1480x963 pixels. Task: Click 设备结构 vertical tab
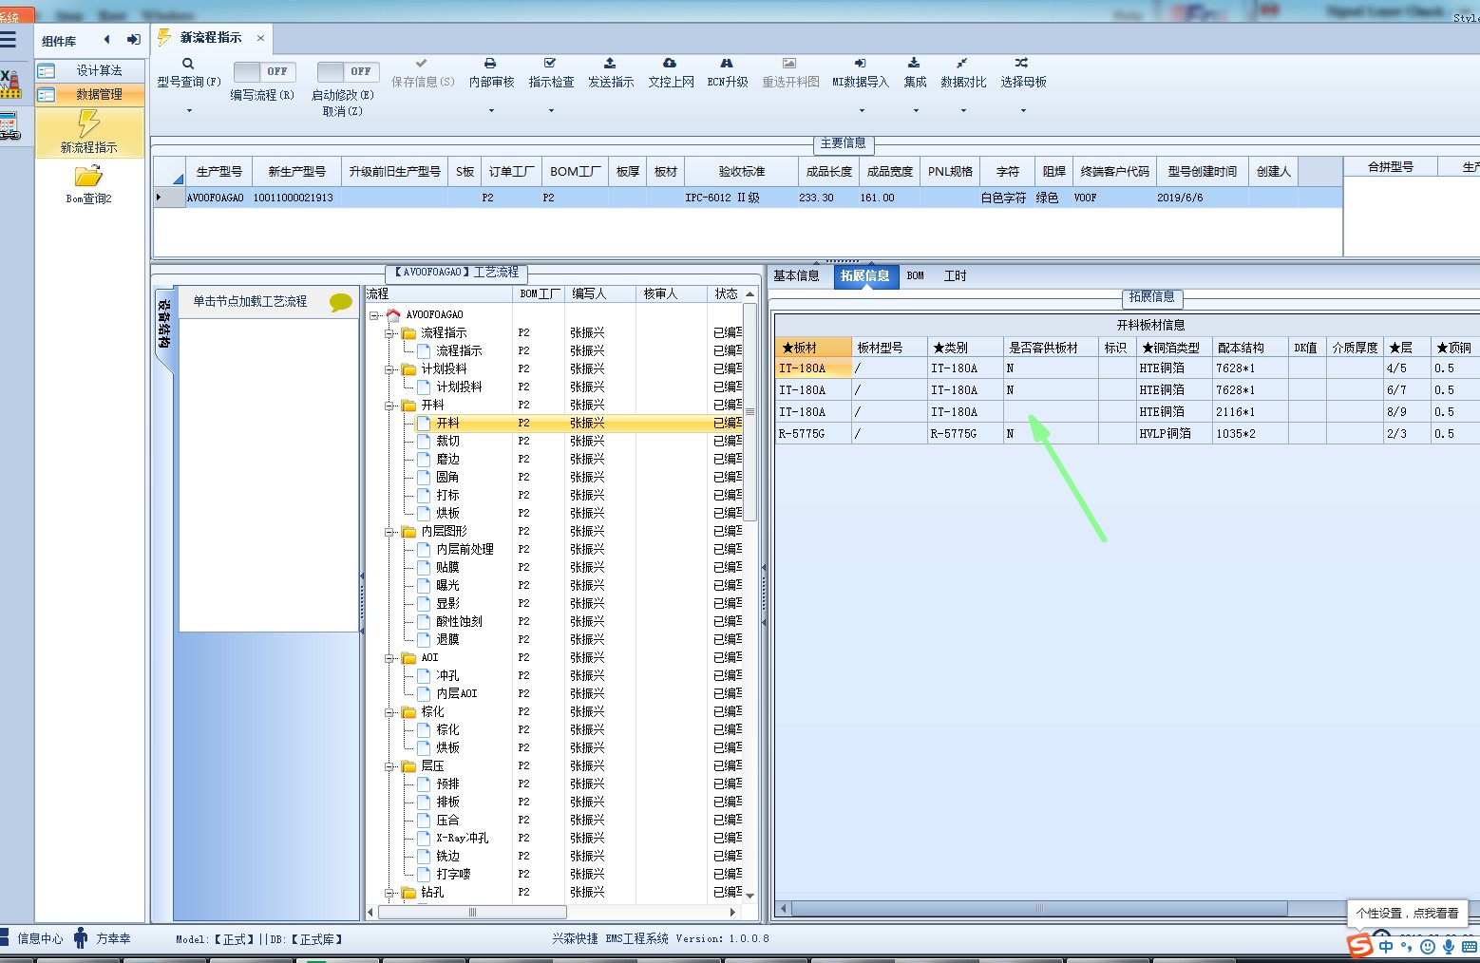pos(164,325)
